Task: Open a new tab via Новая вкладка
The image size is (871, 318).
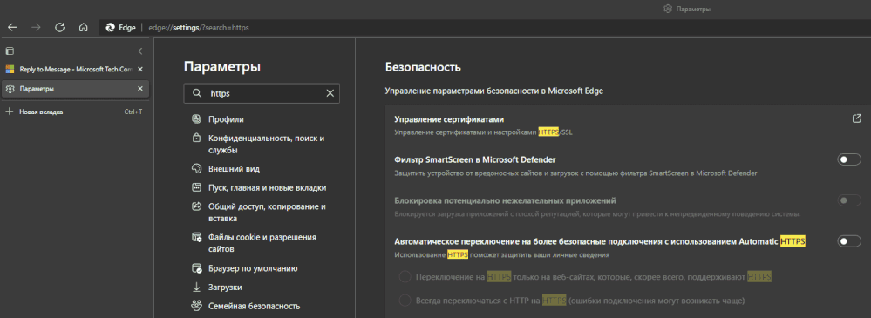Action: click(x=75, y=112)
